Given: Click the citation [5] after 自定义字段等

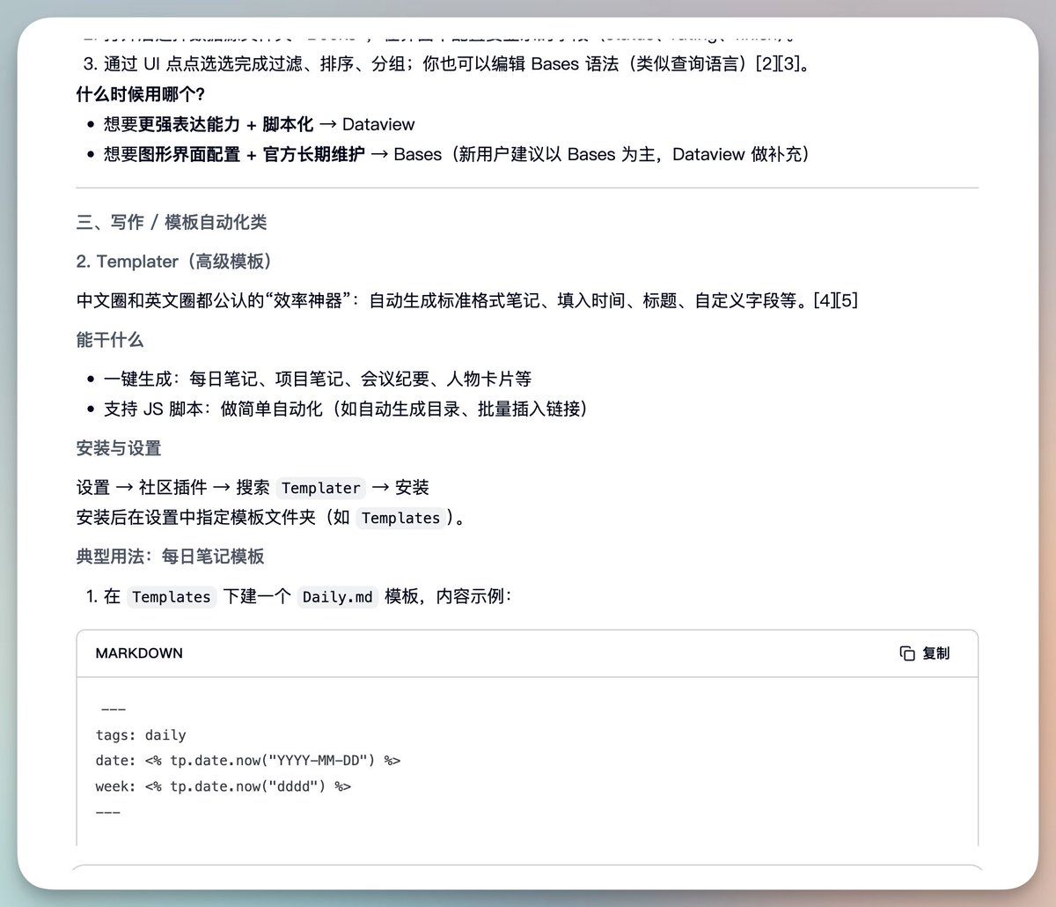Looking at the screenshot, I should tap(847, 301).
